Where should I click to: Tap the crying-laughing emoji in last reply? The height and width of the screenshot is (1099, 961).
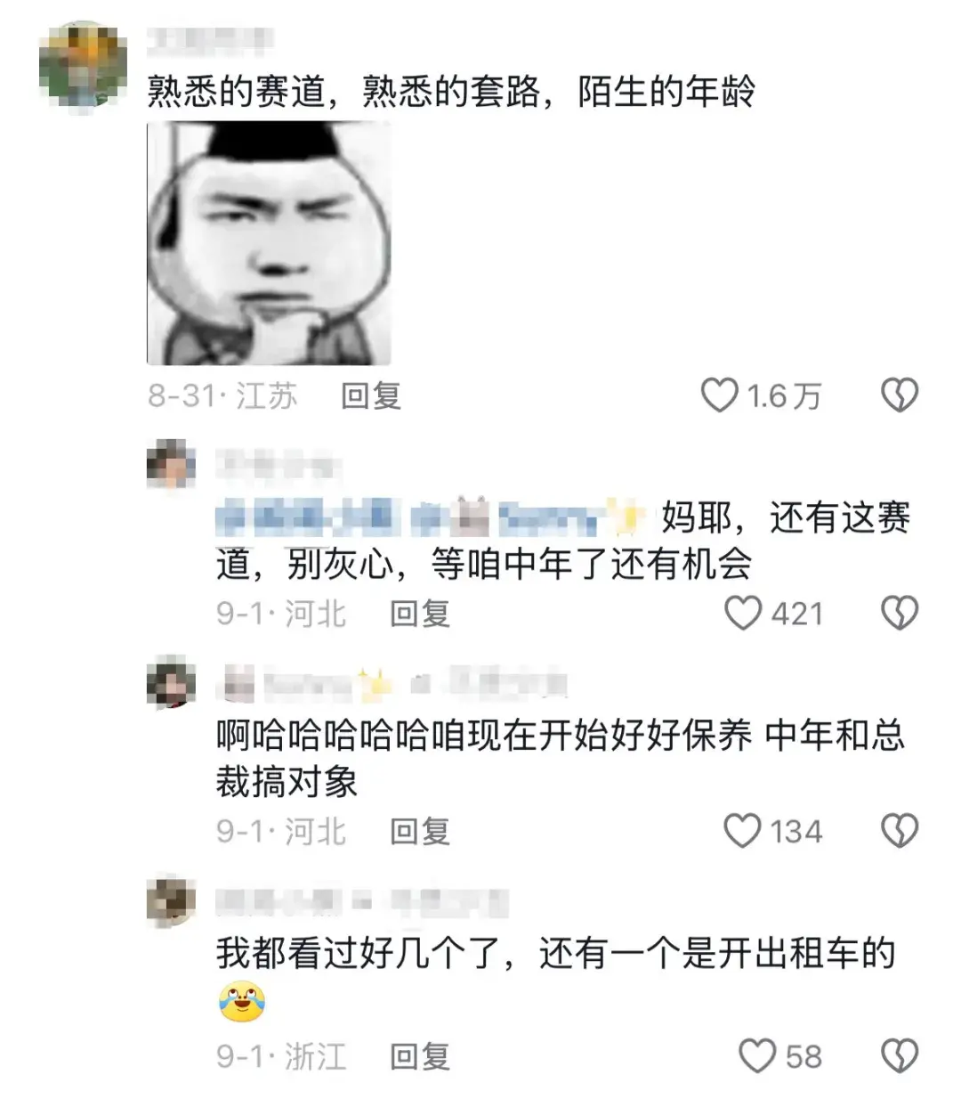click(241, 1001)
